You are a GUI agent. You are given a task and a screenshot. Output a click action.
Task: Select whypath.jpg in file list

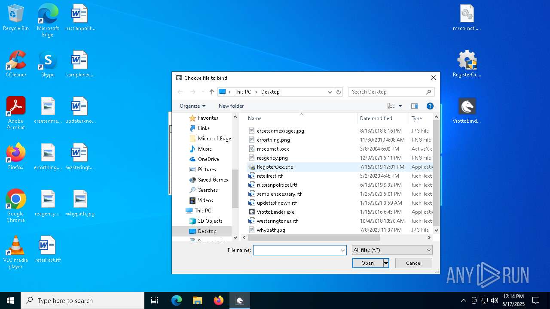coord(271,230)
